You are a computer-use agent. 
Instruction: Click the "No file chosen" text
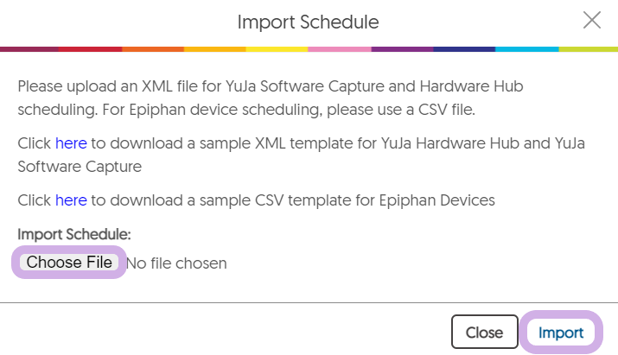point(177,263)
